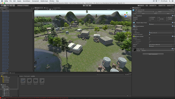
Task: Pick material via Element 0 selector circle
Action: click(x=174, y=33)
